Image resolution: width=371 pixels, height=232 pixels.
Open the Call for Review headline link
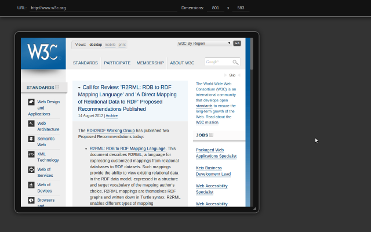[128, 98]
